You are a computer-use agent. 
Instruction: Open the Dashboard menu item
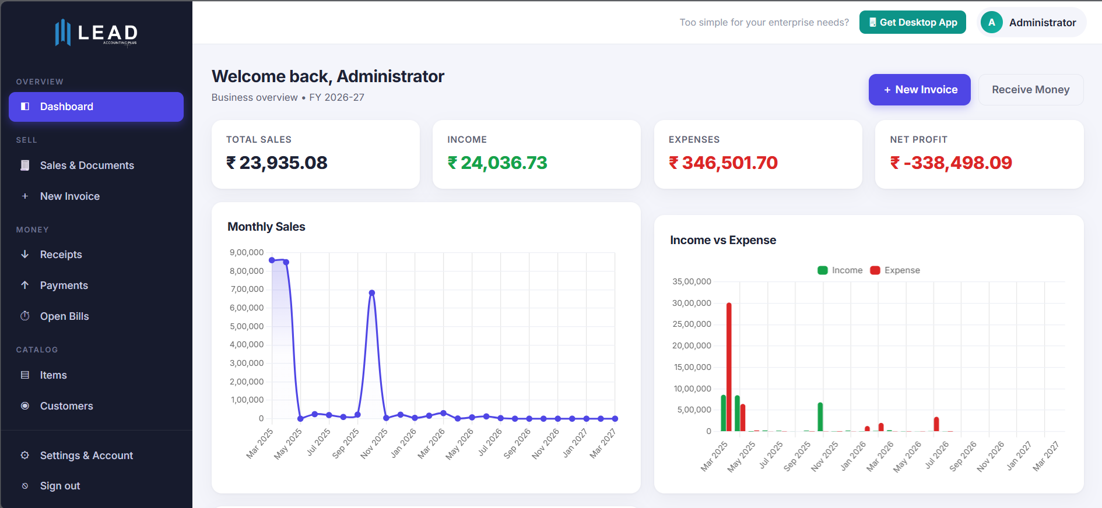[96, 107]
